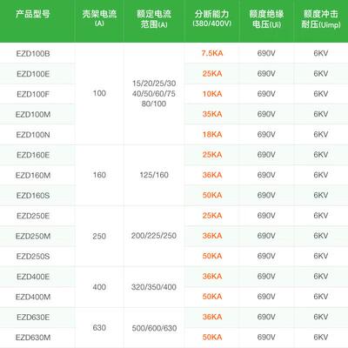Select the EZD250E model cell
348x348 pixels.
(x=33, y=216)
